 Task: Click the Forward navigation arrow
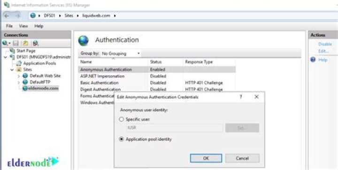(17, 16)
